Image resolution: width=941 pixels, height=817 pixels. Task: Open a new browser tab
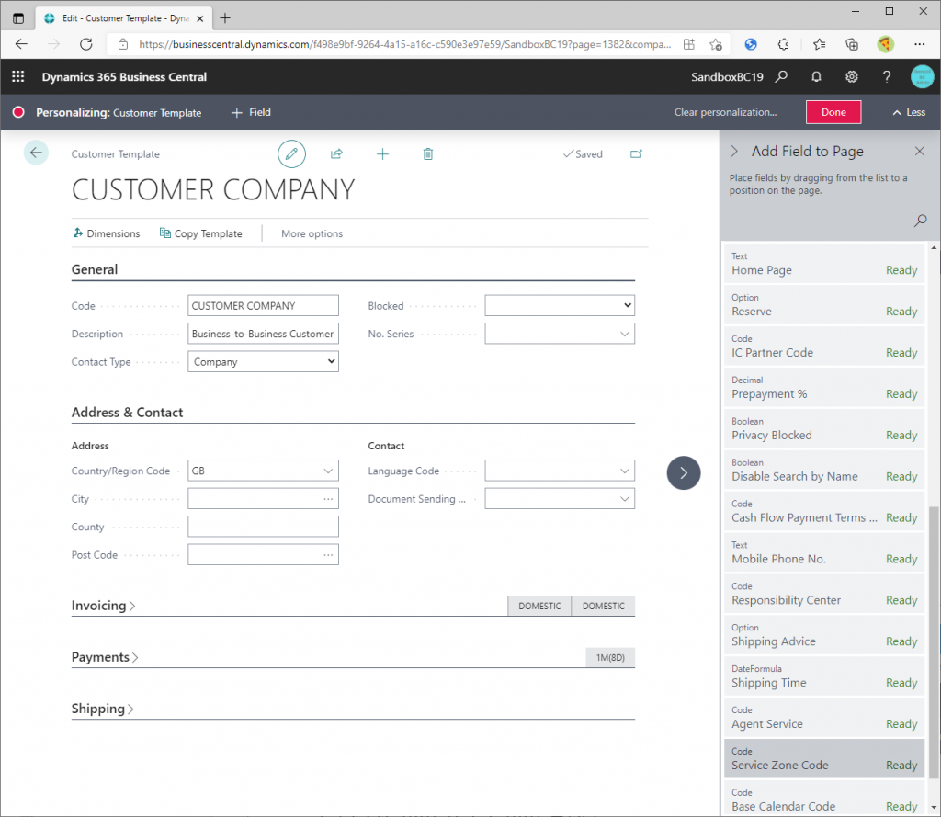tap(225, 18)
